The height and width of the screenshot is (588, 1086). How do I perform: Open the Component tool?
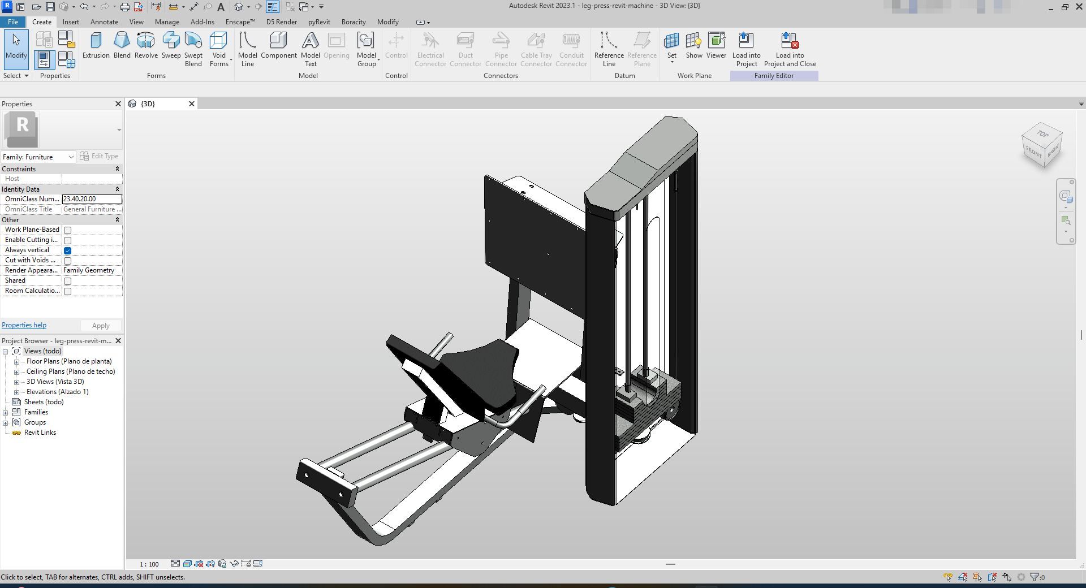[278, 45]
